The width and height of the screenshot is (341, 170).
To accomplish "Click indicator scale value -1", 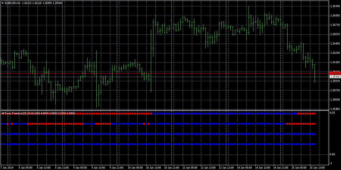I will coord(331,163).
